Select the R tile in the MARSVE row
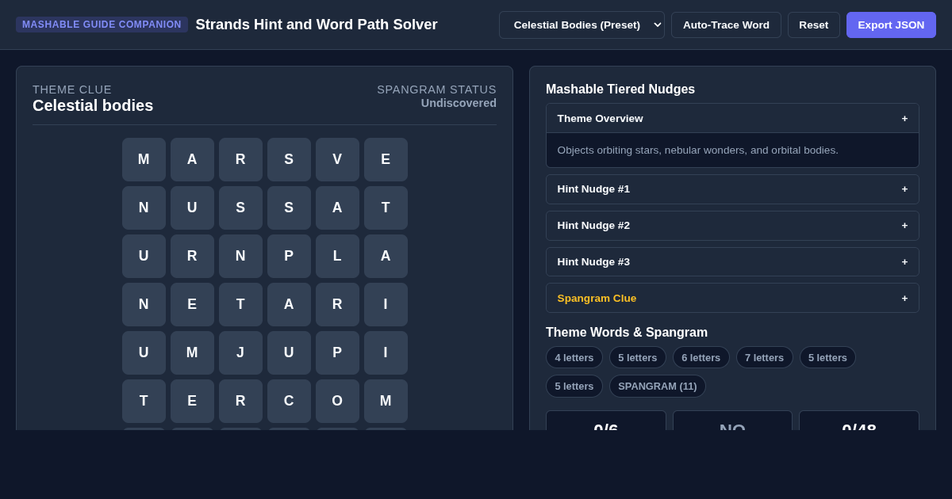Screen dimensions: 952x499 [240, 159]
